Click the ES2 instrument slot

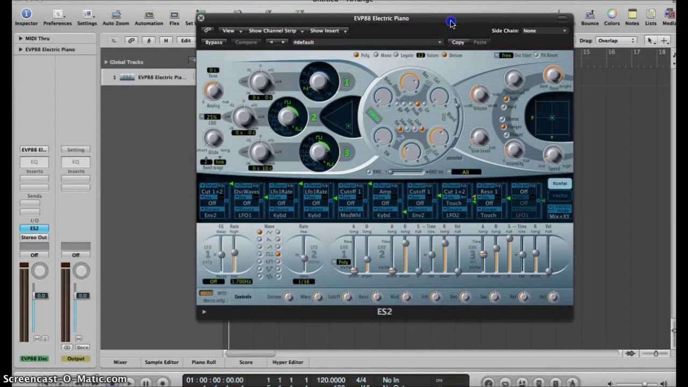34,228
